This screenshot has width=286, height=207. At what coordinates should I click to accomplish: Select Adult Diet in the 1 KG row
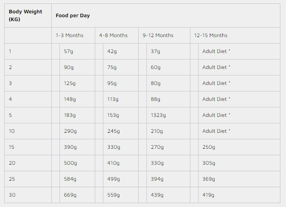216,51
